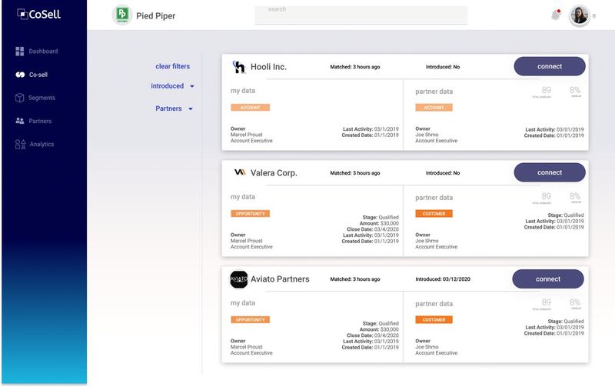Click the 89 total overlap on Valera card

click(x=546, y=196)
